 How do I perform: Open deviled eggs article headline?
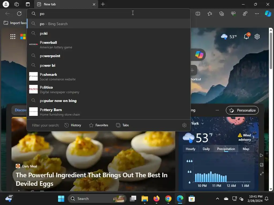click(92, 179)
